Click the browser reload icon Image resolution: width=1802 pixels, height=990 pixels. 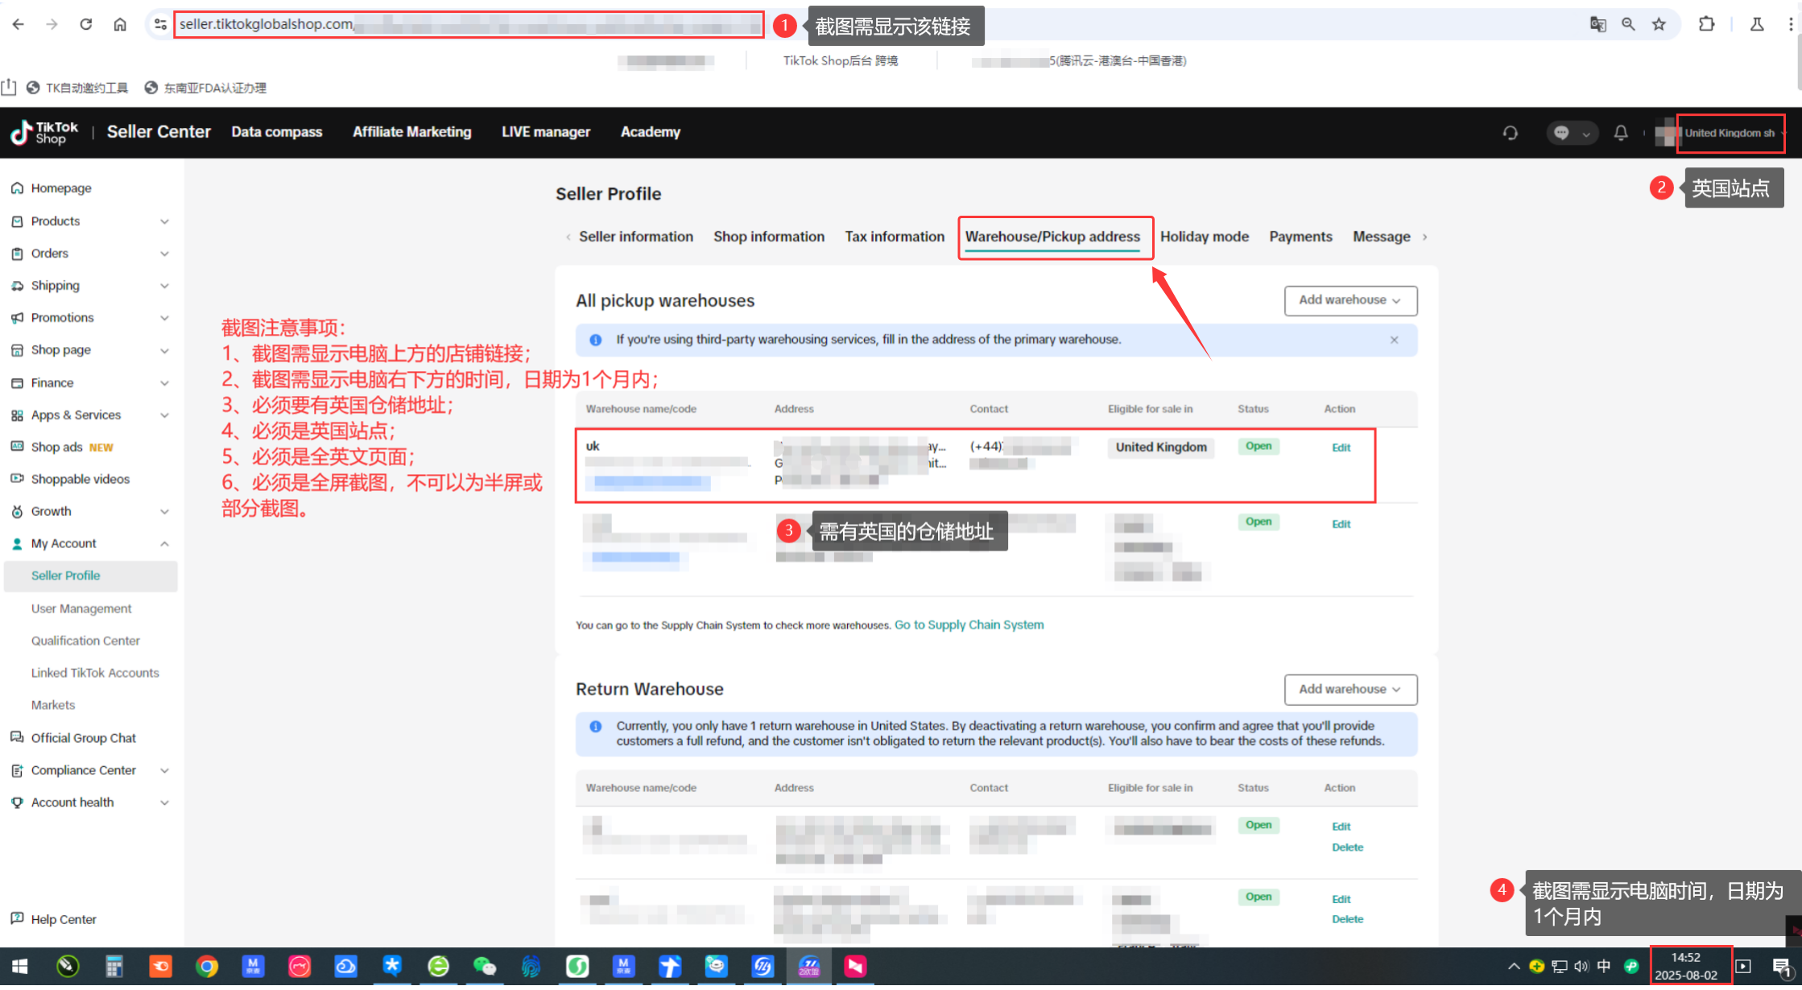[85, 24]
